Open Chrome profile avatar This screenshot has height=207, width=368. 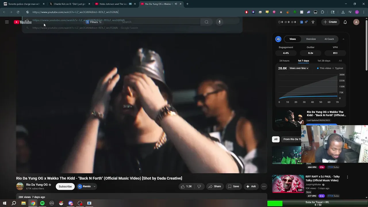pyautogui.click(x=357, y=12)
